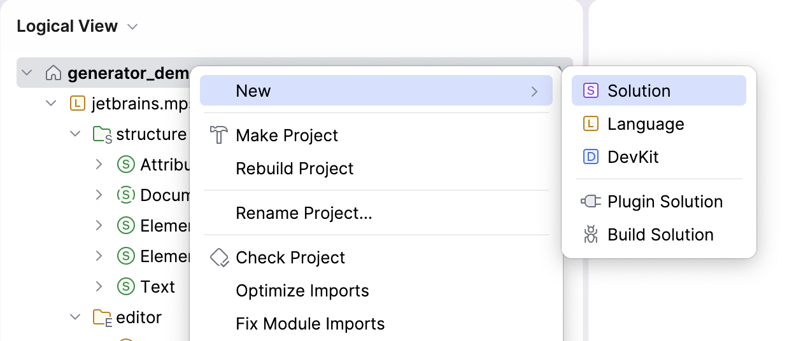Choose Rebuild Project from context menu
Viewport: 801px width, 341px height.
(x=294, y=169)
